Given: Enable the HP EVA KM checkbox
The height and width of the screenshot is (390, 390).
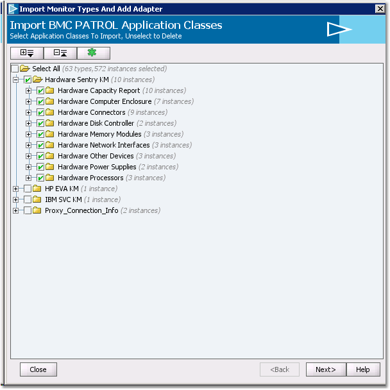Looking at the screenshot, I should (28, 189).
